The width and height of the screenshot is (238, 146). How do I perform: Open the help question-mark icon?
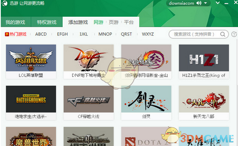coord(234,34)
